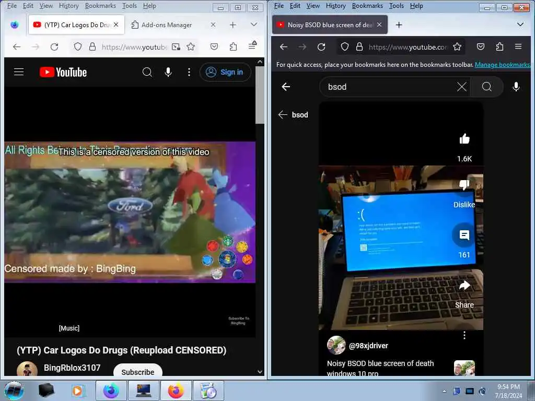The image size is (535, 401).
Task: Go back in right Firefox window
Action: (x=284, y=46)
